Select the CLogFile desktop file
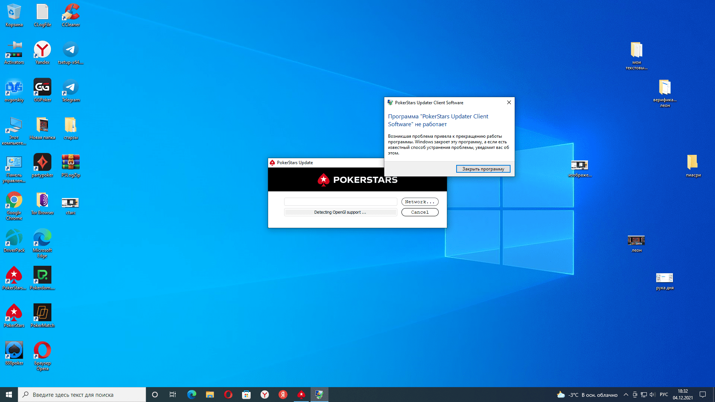 click(x=42, y=16)
